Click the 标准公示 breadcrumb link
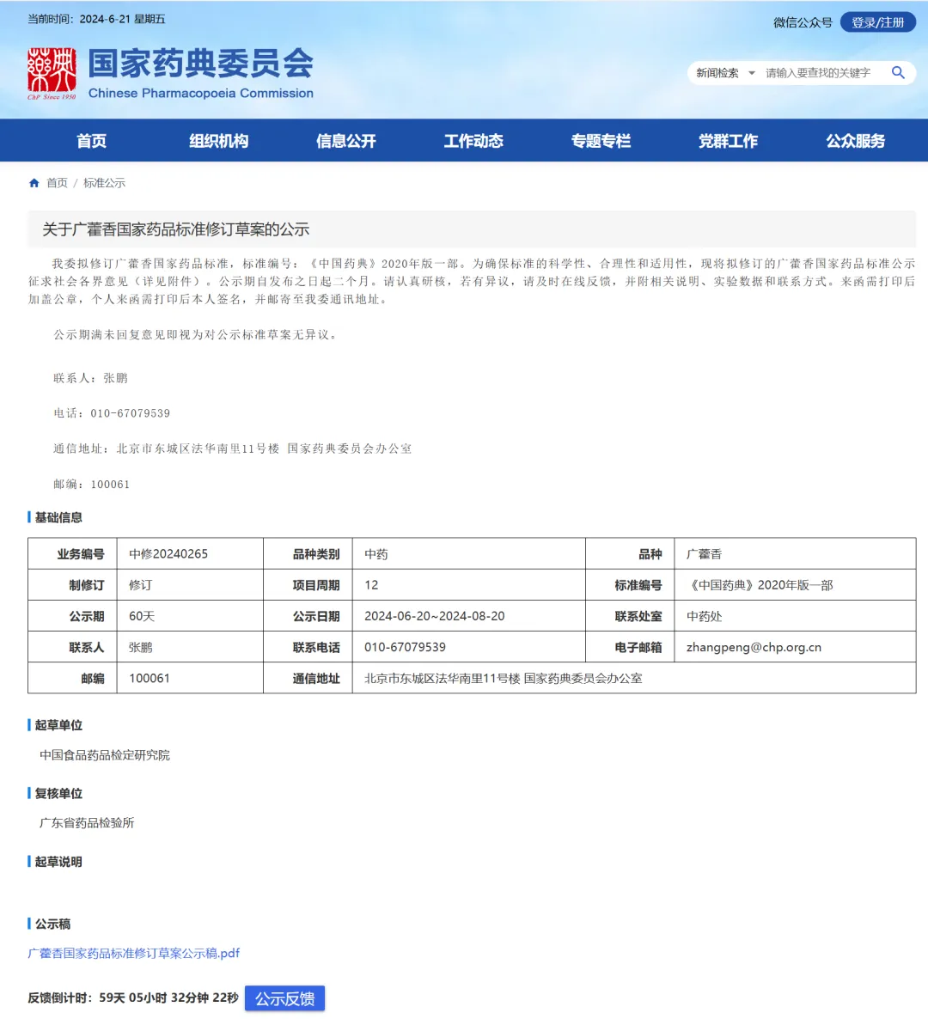Viewport: 928px width, 1019px height. 104,183
